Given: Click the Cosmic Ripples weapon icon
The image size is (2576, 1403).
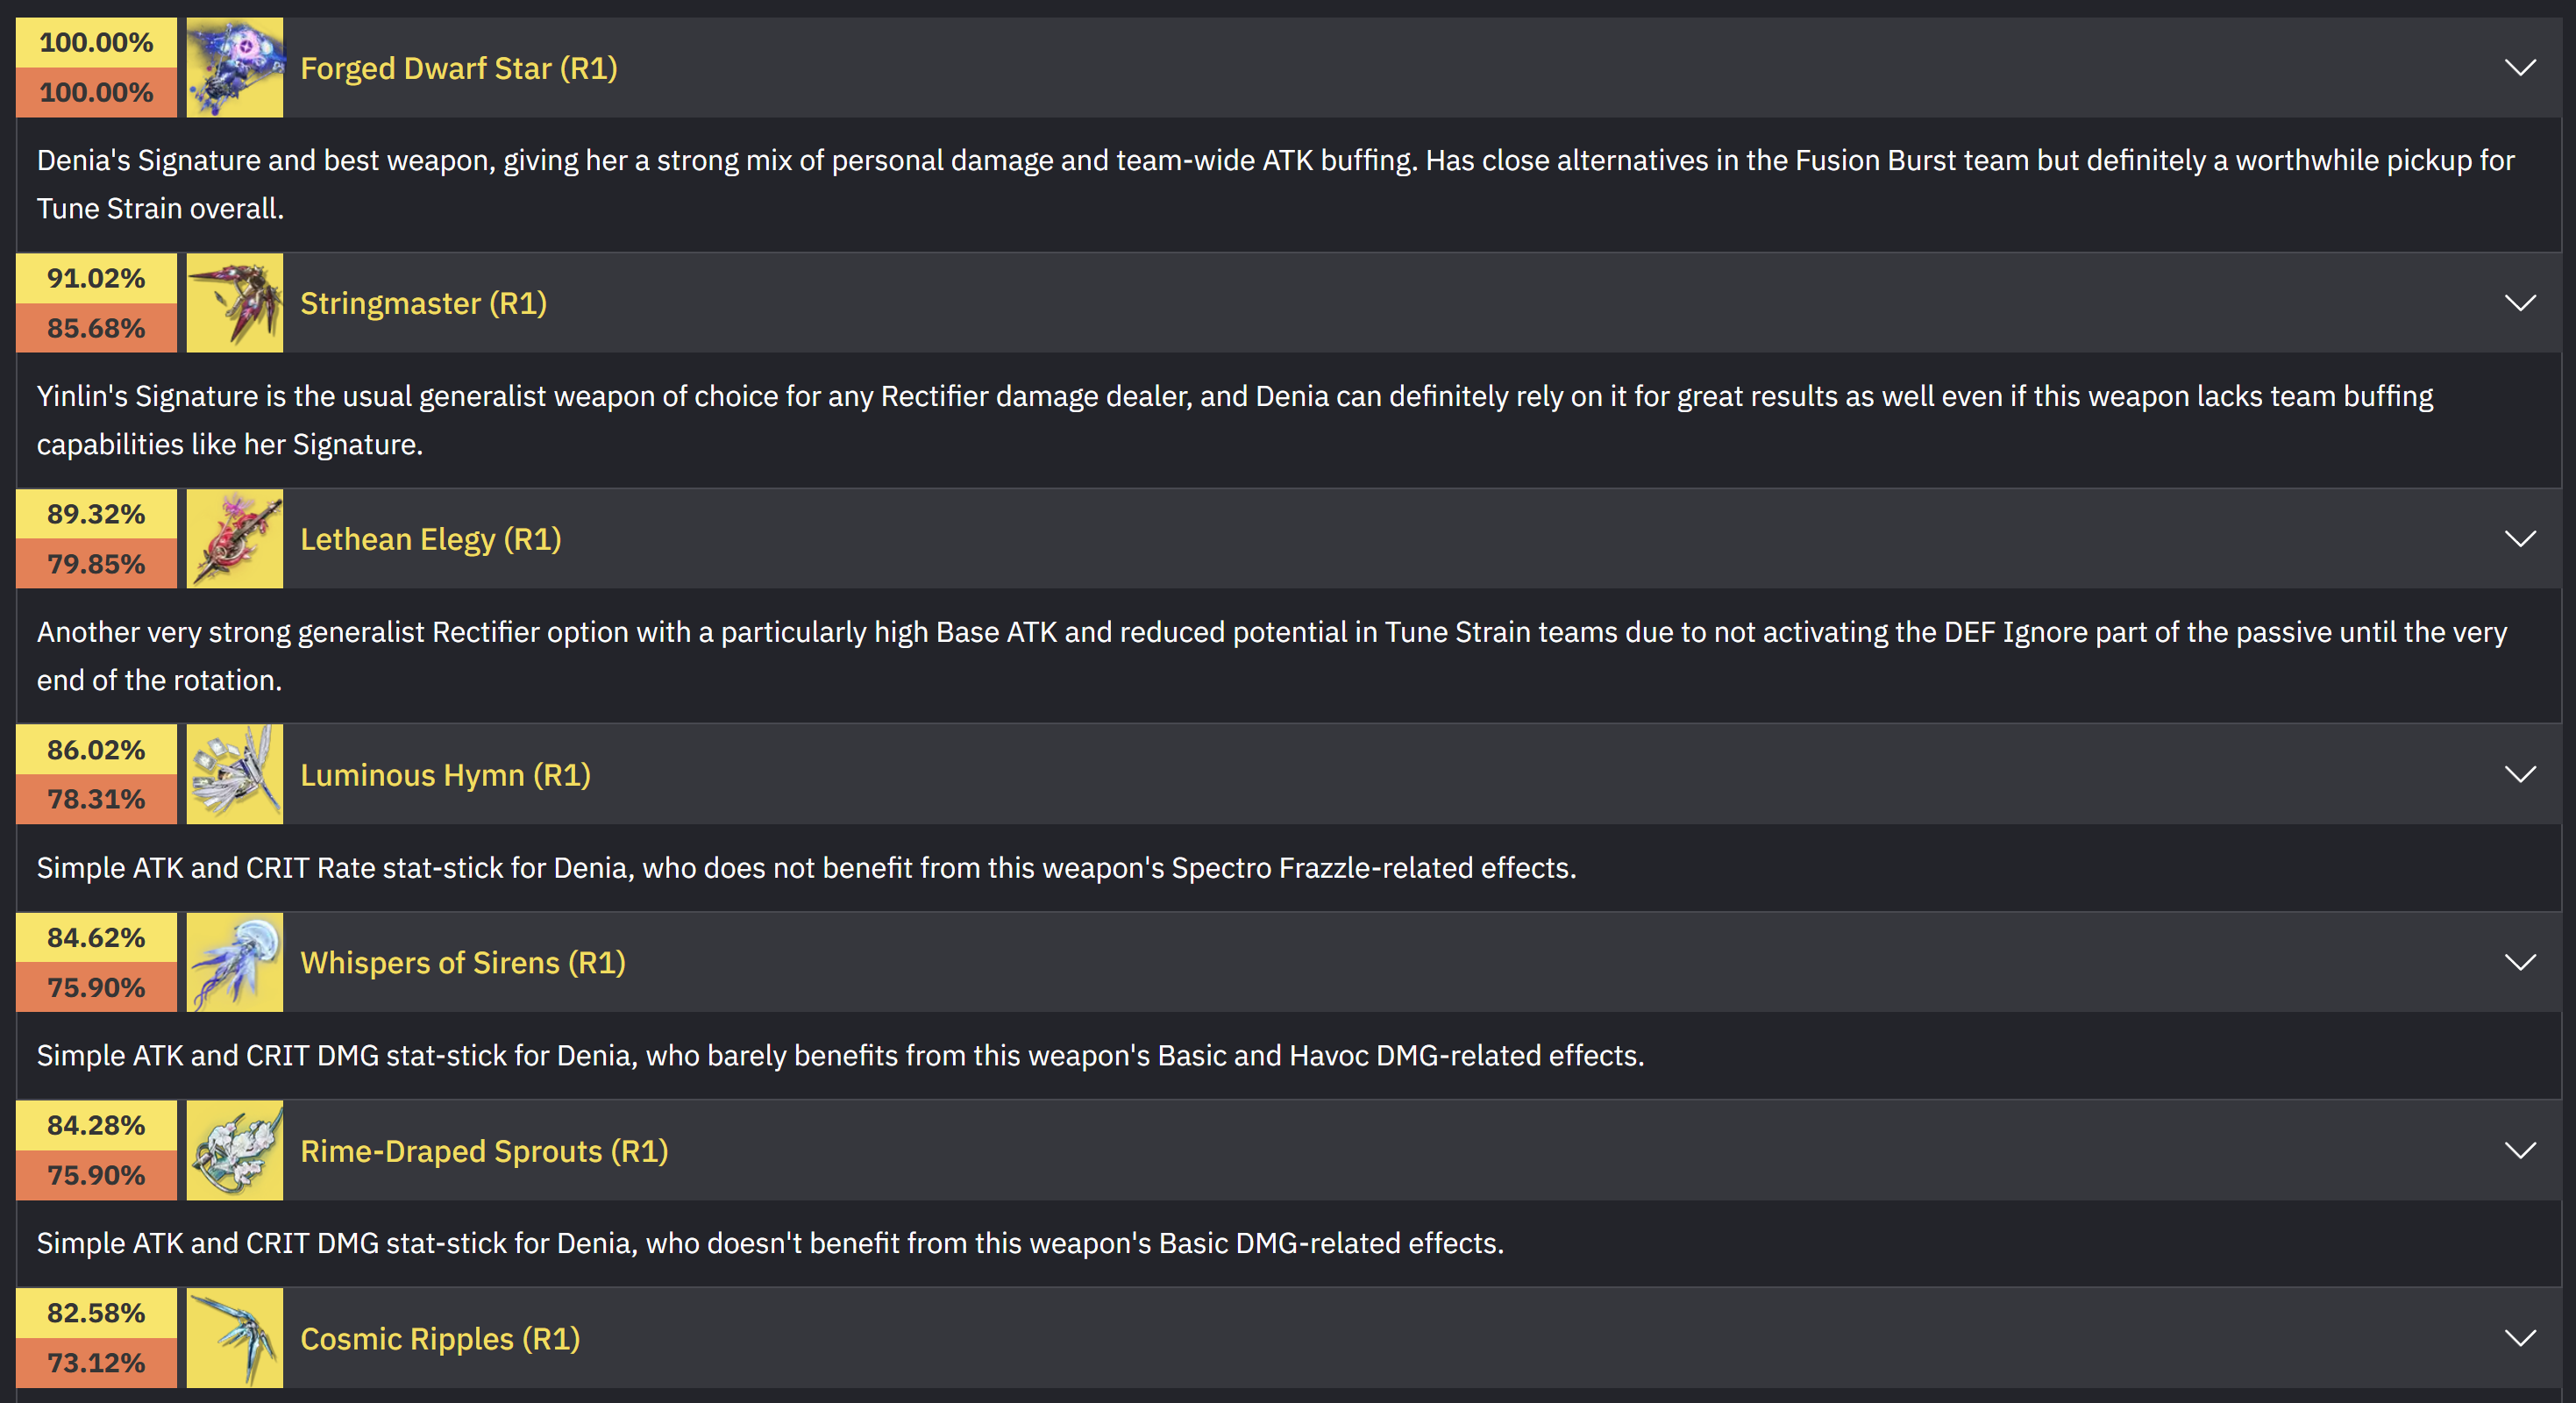Looking at the screenshot, I should (x=235, y=1338).
